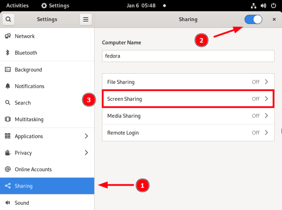Viewport: 282px width, 210px height.
Task: Click the Off status of File Sharing
Action: pyautogui.click(x=256, y=82)
